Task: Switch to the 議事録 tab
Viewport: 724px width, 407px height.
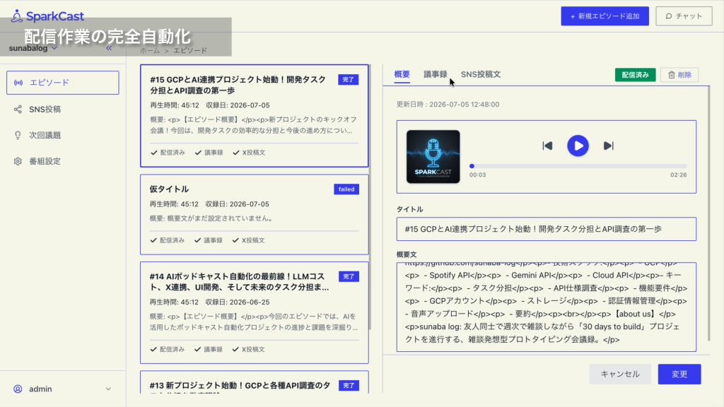Action: click(x=436, y=74)
